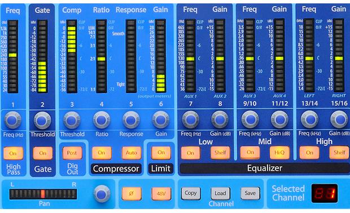Toggle the phase invert Ø button
The height and width of the screenshot is (213, 350).
click(x=131, y=194)
